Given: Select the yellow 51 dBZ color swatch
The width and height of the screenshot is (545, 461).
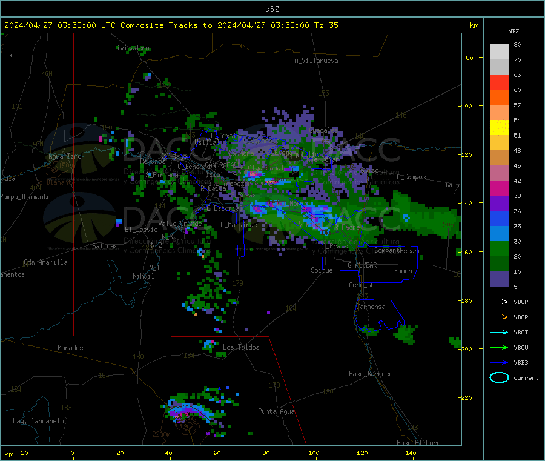Looking at the screenshot, I should [x=499, y=128].
